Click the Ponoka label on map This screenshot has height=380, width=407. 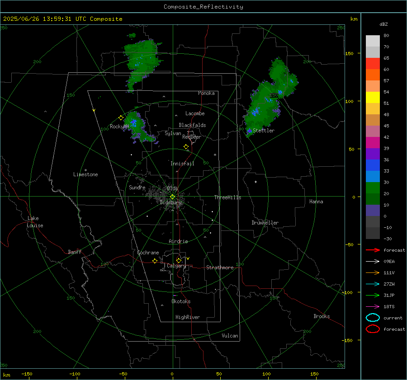(x=206, y=93)
